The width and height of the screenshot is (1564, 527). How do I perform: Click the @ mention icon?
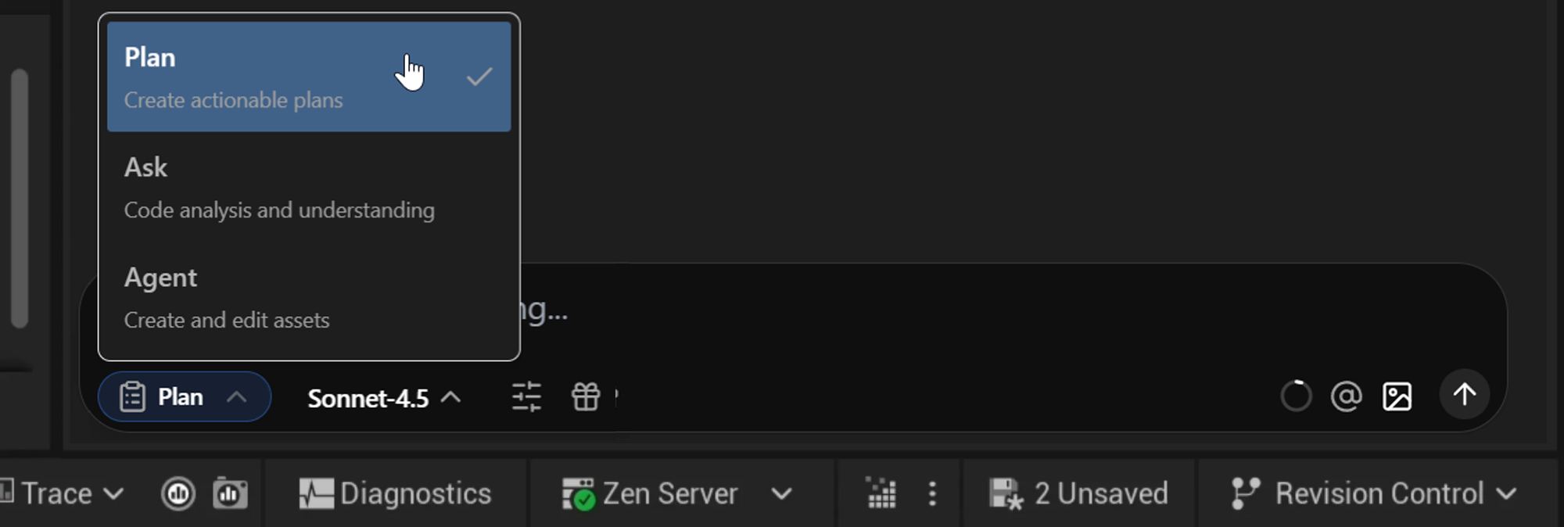point(1346,396)
